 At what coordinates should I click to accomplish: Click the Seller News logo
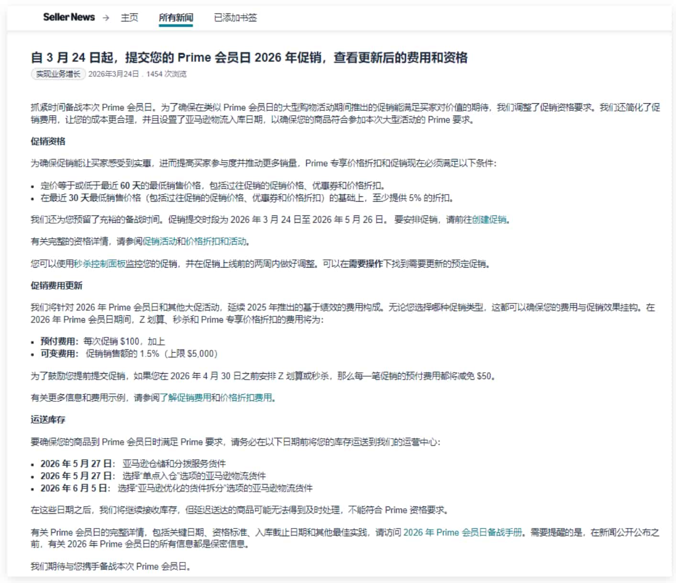68,16
